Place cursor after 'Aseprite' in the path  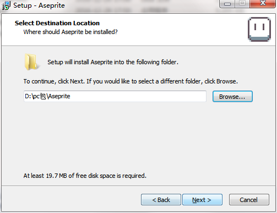pos(70,96)
